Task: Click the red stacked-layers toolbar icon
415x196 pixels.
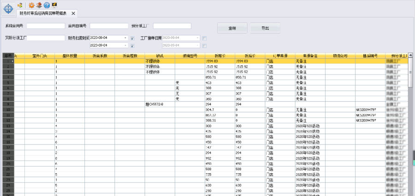Action: pyautogui.click(x=39, y=5)
